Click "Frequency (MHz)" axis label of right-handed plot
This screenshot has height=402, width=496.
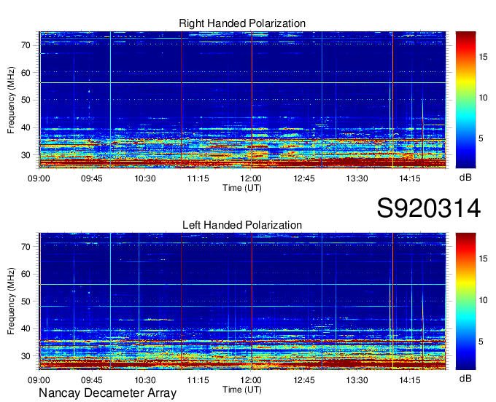11,100
